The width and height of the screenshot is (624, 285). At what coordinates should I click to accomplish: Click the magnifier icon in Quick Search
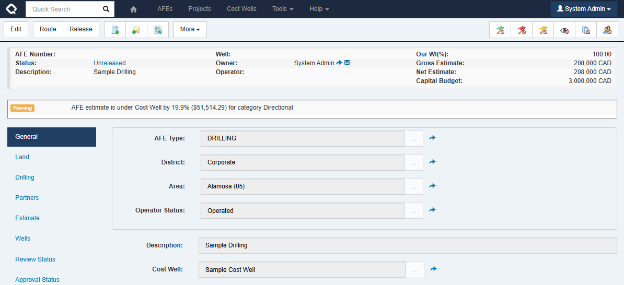106,9
